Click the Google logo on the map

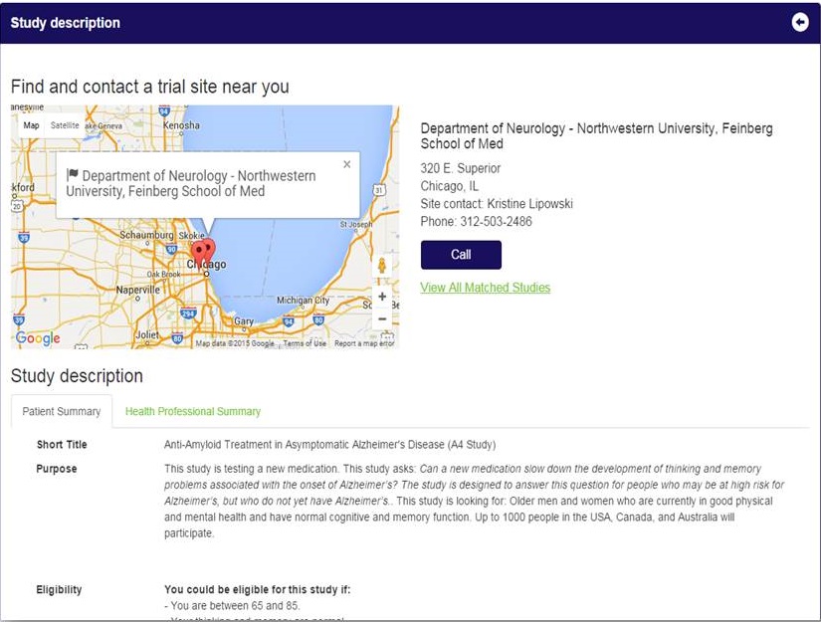(x=38, y=338)
